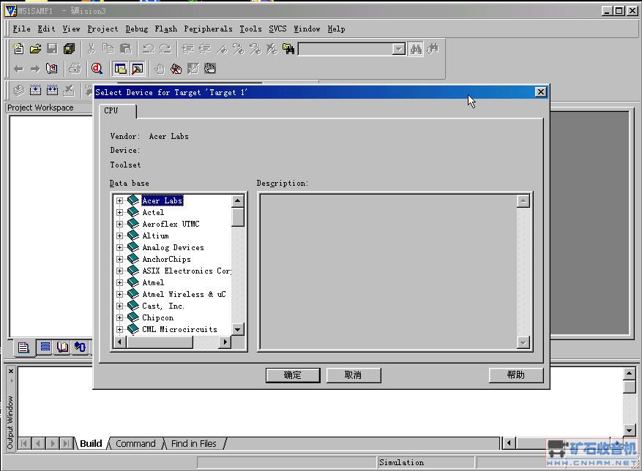Open the find text combo box dropdown
642x471 pixels.
tap(398, 49)
